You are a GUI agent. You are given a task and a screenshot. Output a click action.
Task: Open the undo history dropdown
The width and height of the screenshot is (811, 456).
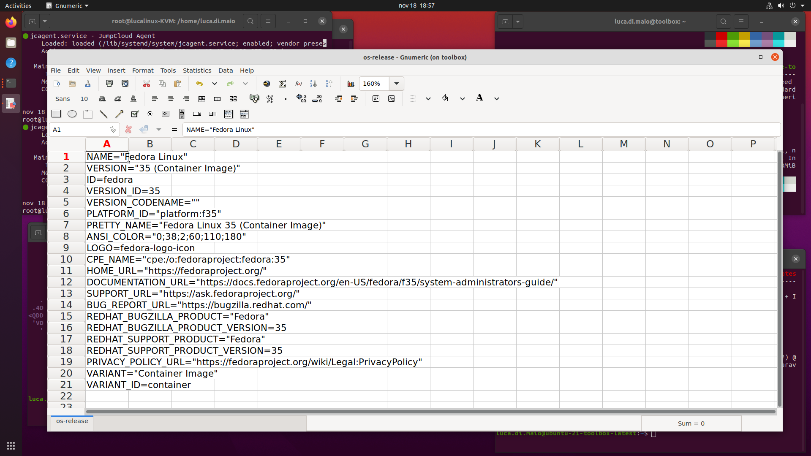pos(215,84)
